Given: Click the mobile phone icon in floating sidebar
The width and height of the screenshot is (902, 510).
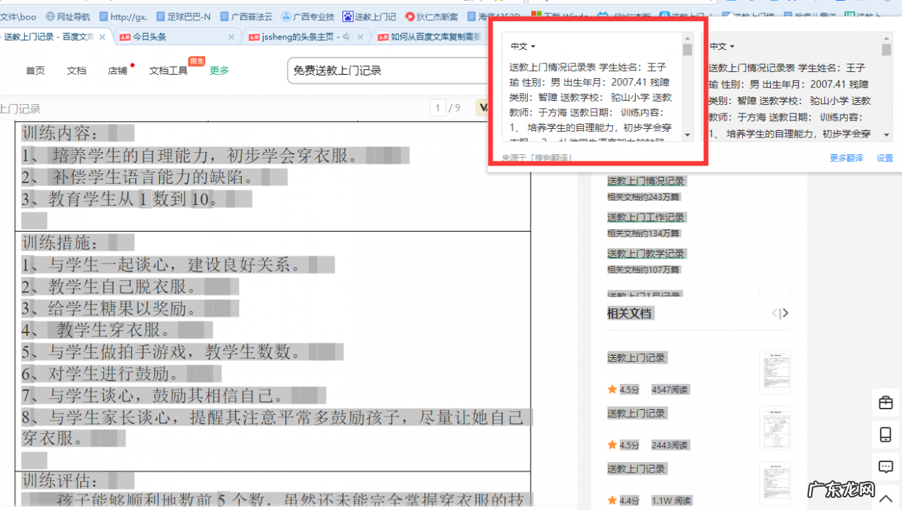Looking at the screenshot, I should click(x=886, y=435).
